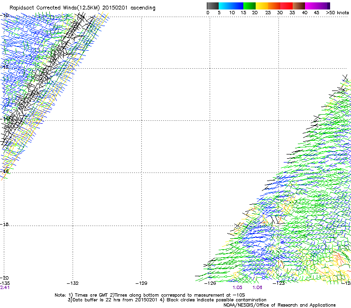
Task: Click the '5' legend scale label
Action: tap(219, 13)
